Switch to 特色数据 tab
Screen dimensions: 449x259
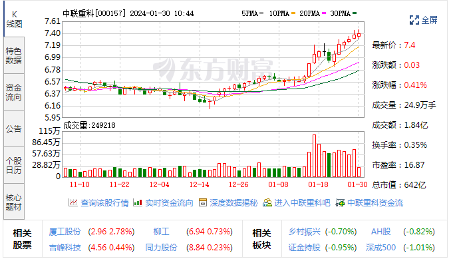click(x=14, y=55)
